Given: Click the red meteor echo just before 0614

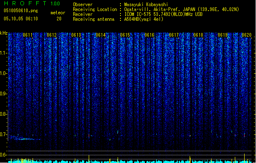Looking at the screenshot, I should pyautogui.click(x=89, y=136).
